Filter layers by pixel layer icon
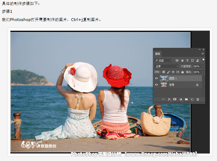The width and height of the screenshot is (217, 161). pos(177,61)
